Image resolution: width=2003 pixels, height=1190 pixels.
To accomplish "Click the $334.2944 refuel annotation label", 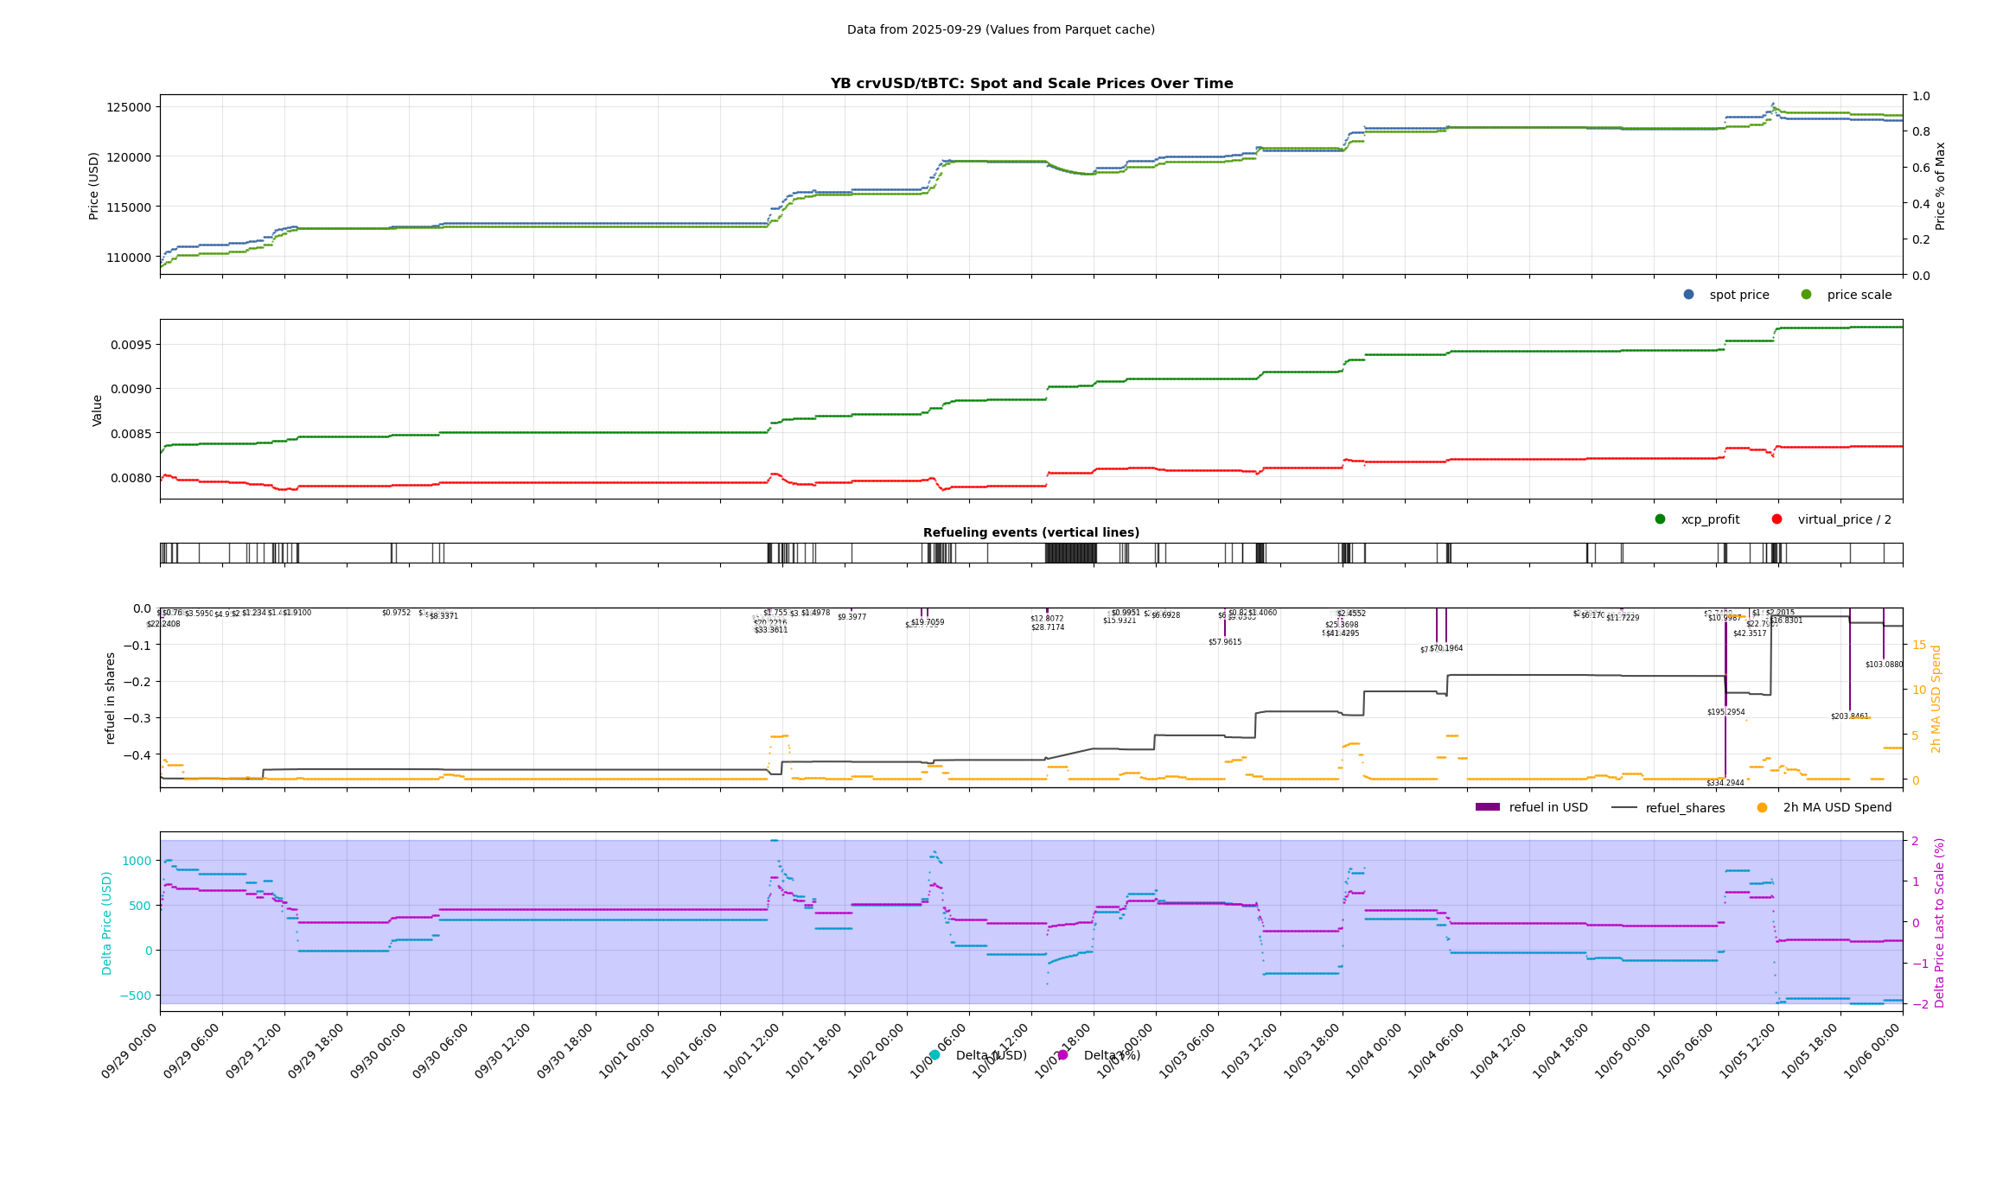I will [x=1725, y=783].
